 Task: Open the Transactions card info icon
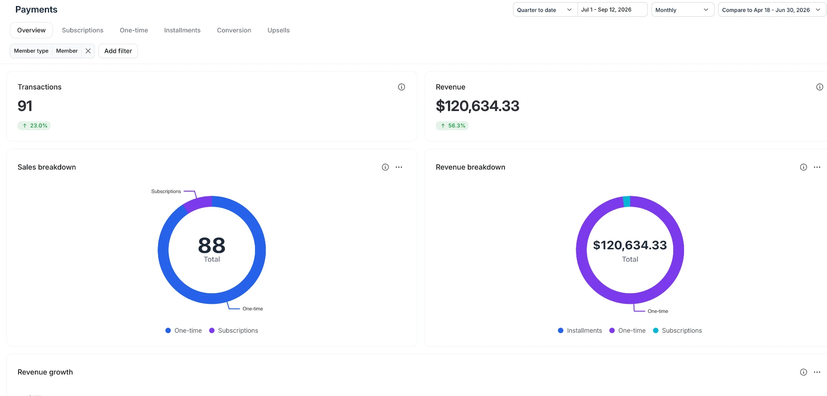pyautogui.click(x=401, y=87)
